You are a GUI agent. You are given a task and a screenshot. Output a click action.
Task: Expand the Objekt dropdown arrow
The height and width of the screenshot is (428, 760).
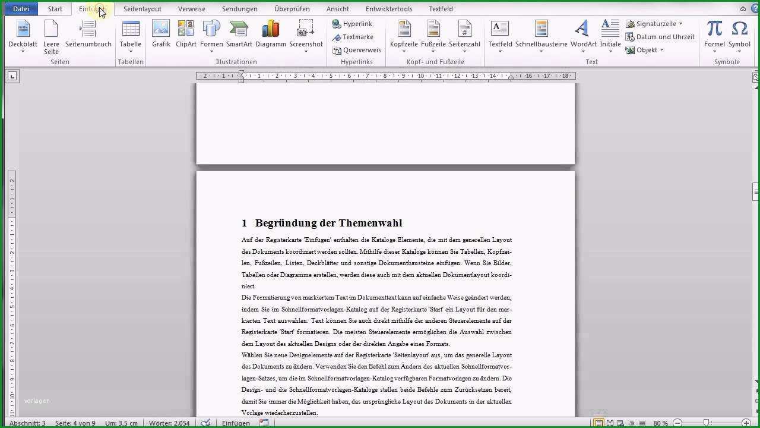[661, 50]
